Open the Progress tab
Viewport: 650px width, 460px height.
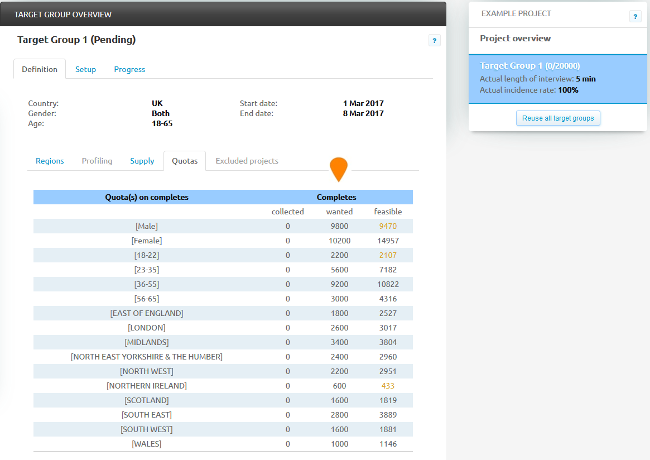pos(129,69)
